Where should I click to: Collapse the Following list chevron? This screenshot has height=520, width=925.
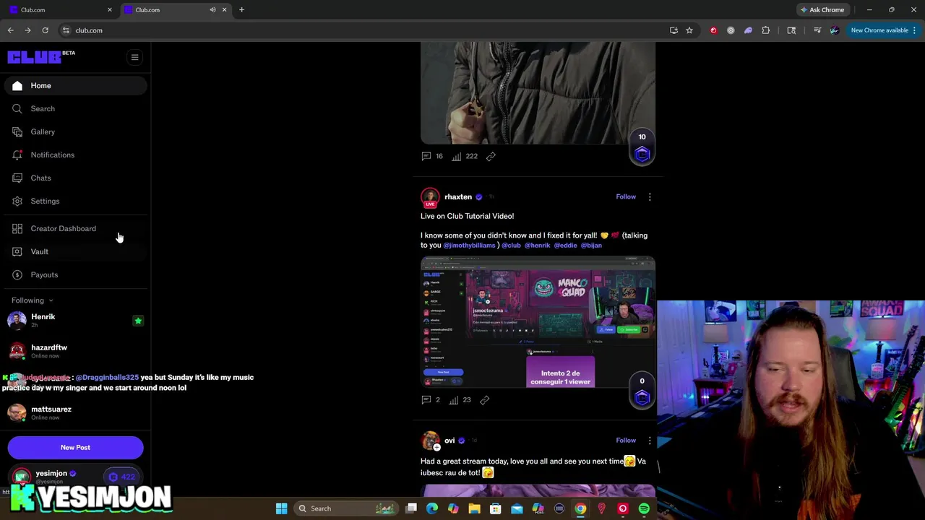(x=51, y=300)
